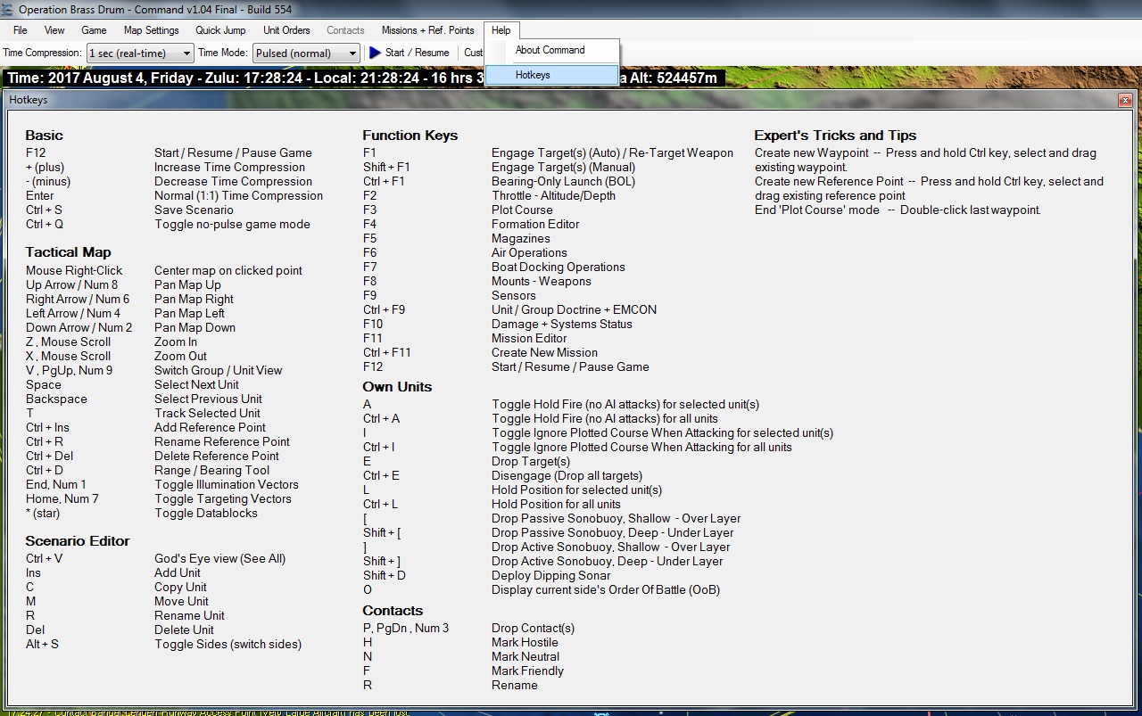Click the 'Air Operations' entry

[x=529, y=252]
